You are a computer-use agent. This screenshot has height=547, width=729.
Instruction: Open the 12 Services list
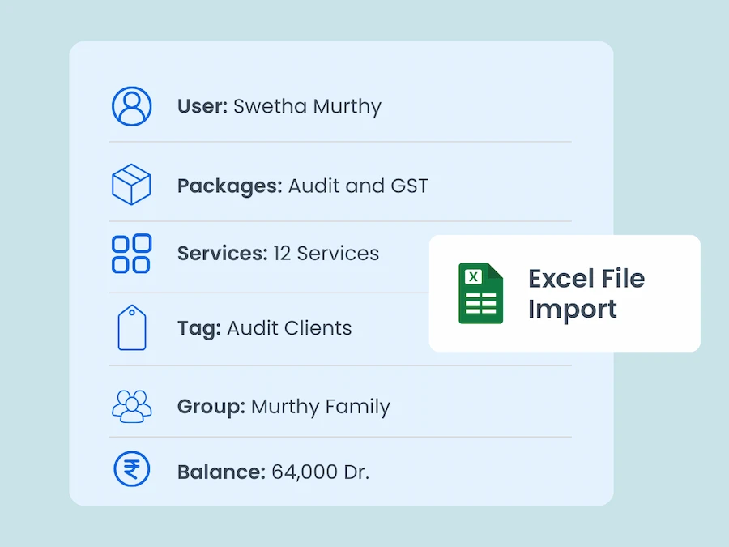tap(326, 254)
